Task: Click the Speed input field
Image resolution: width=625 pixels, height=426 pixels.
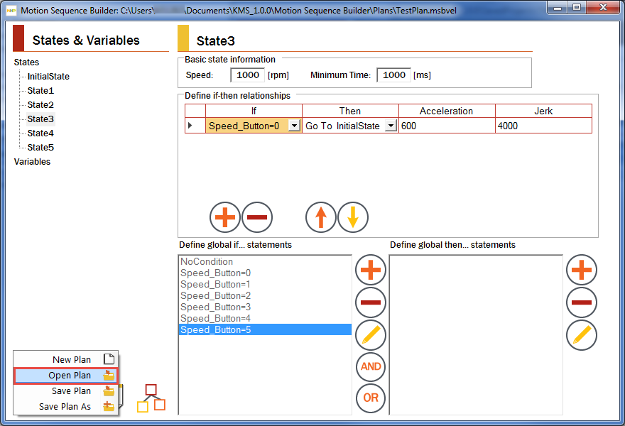Action: coord(248,75)
